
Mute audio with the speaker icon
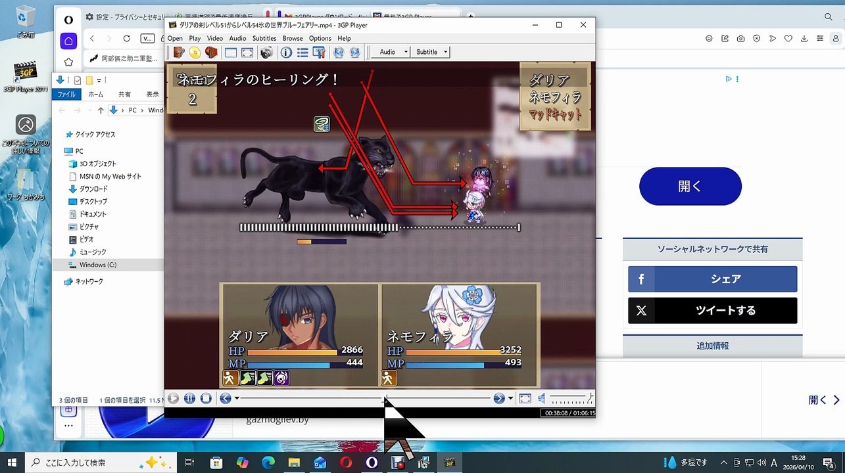coord(542,398)
